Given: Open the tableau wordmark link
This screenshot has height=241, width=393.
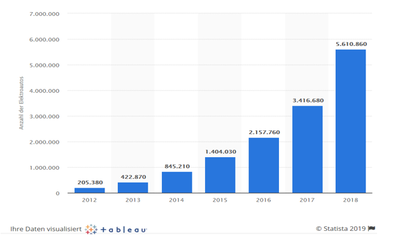Looking at the screenshot, I should tap(124, 230).
